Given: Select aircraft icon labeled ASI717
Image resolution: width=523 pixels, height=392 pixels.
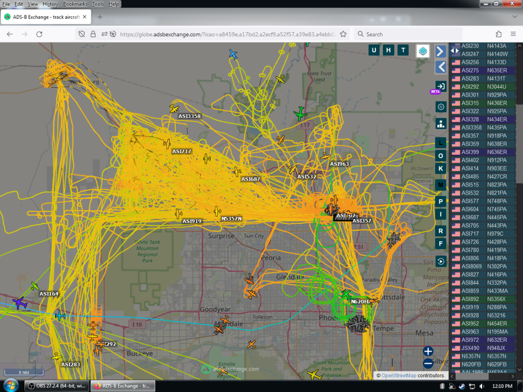Looking at the screenshot, I should (x=167, y=144).
